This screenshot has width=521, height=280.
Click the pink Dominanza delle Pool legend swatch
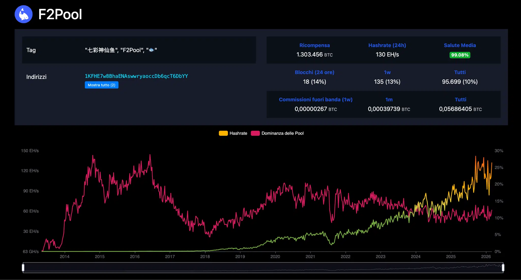pos(255,133)
